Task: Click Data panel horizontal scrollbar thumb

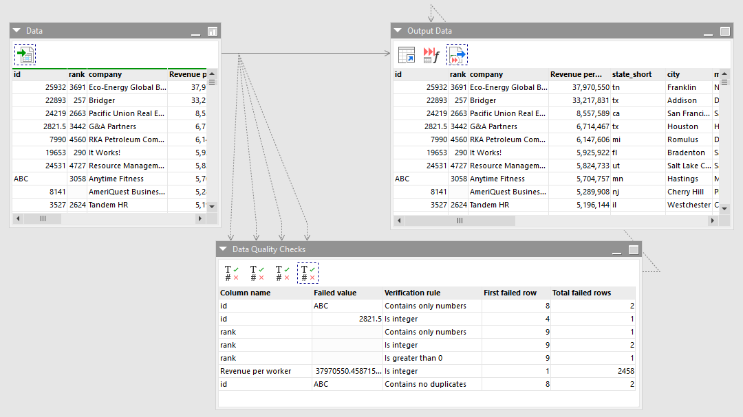Action: tap(43, 218)
